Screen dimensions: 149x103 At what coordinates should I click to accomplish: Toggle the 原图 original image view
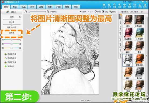tap(98, 12)
